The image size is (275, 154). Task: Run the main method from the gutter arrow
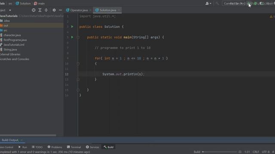click(x=72, y=37)
